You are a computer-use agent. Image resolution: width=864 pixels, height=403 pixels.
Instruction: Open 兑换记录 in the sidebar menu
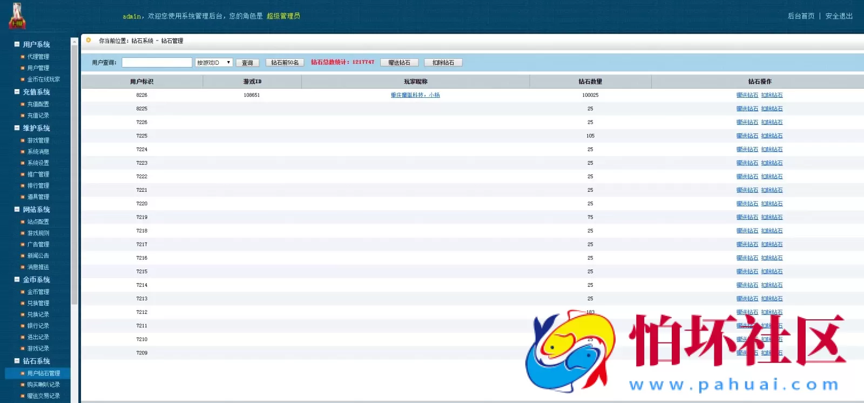[x=38, y=314]
